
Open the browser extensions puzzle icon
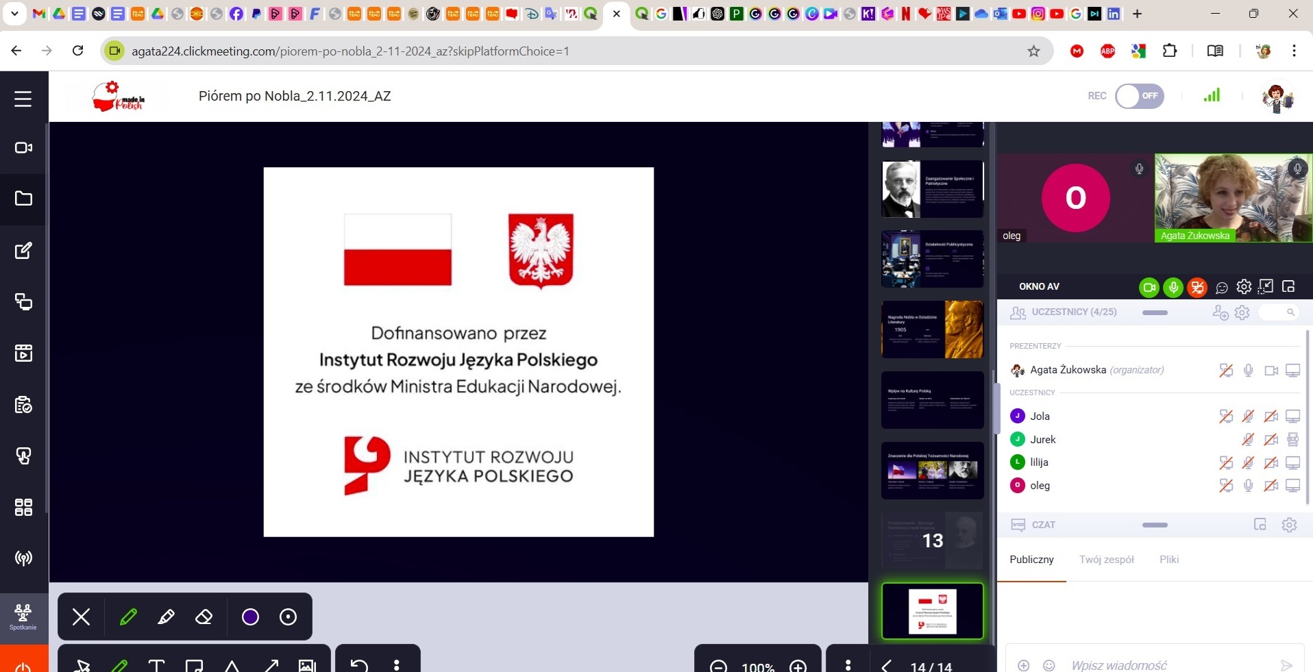tap(1170, 51)
